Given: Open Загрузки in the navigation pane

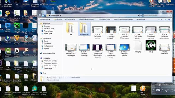Looking at the screenshot, I should tap(47, 26).
